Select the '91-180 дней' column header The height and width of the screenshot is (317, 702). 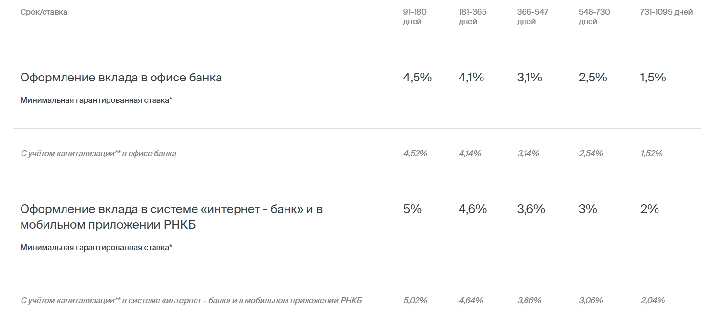pos(415,17)
